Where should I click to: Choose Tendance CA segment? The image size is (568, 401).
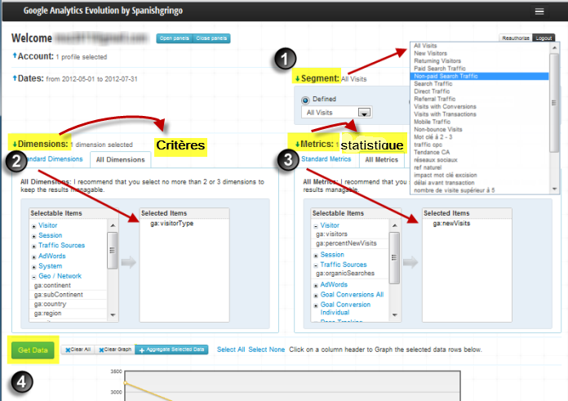point(432,152)
